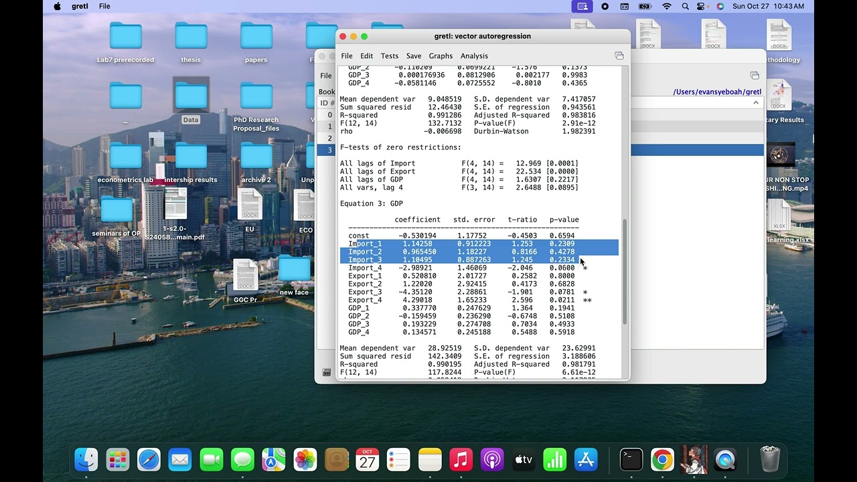Open Contacts from the dock
This screenshot has height=482, width=857.
click(336, 460)
